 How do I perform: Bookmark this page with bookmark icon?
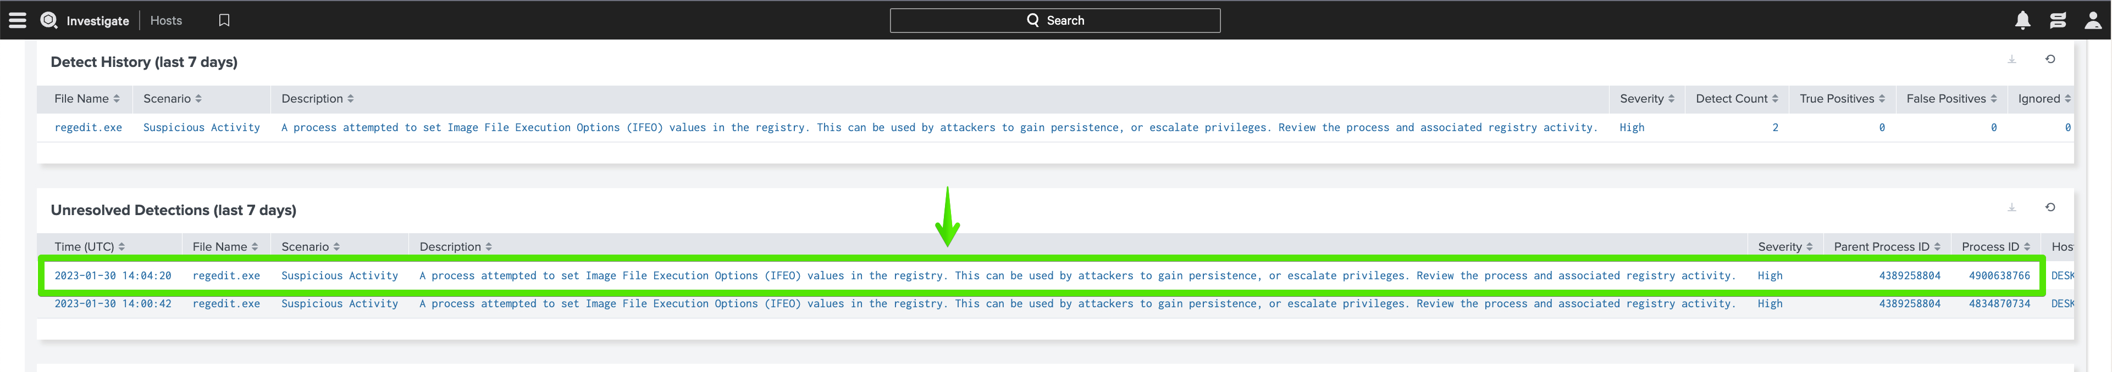pos(224,20)
